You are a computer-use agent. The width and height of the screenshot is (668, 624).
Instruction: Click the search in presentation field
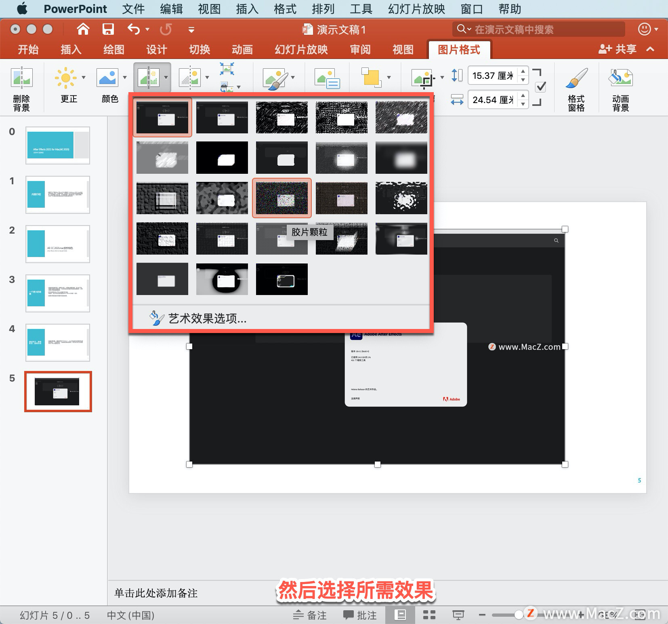(x=539, y=29)
